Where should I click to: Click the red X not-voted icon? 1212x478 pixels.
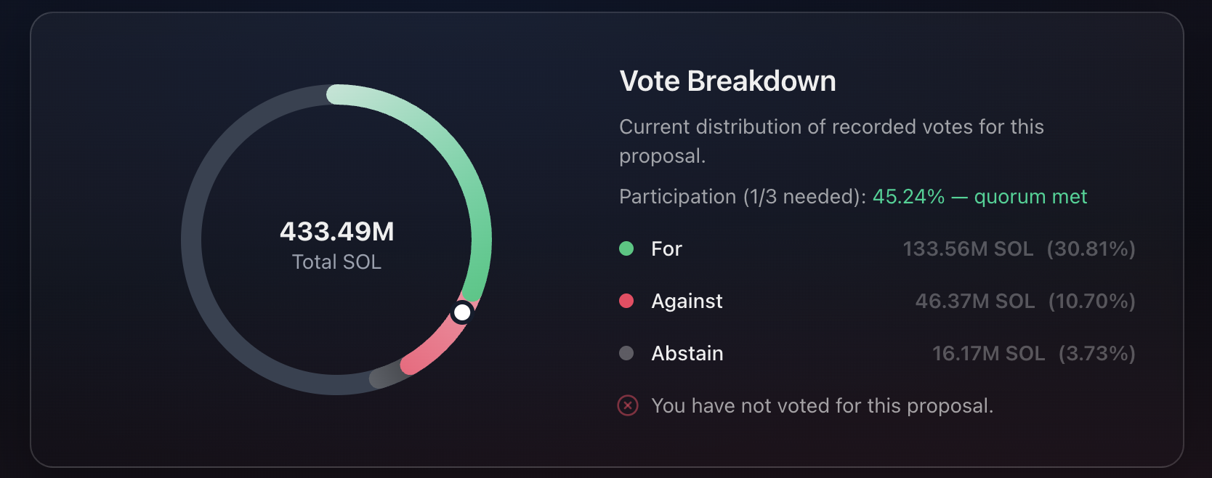pyautogui.click(x=628, y=405)
